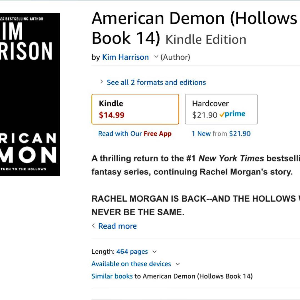Screen dimensions: 300x300
Task: Click the "1 New" offers link
Action: pyautogui.click(x=201, y=134)
